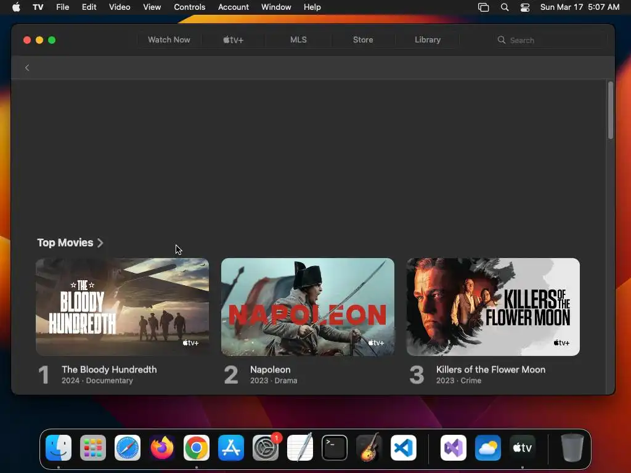
Task: Click the Top Movies heading
Action: pos(65,243)
